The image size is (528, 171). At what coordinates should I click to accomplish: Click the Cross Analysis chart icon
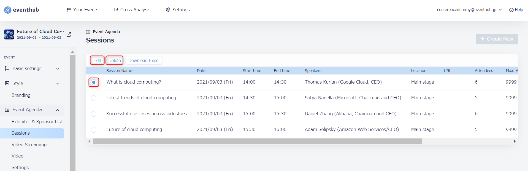click(x=116, y=10)
